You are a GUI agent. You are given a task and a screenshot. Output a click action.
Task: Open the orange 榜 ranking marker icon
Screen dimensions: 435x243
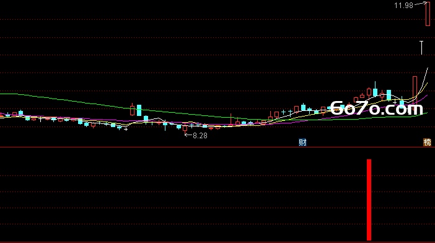click(x=427, y=143)
